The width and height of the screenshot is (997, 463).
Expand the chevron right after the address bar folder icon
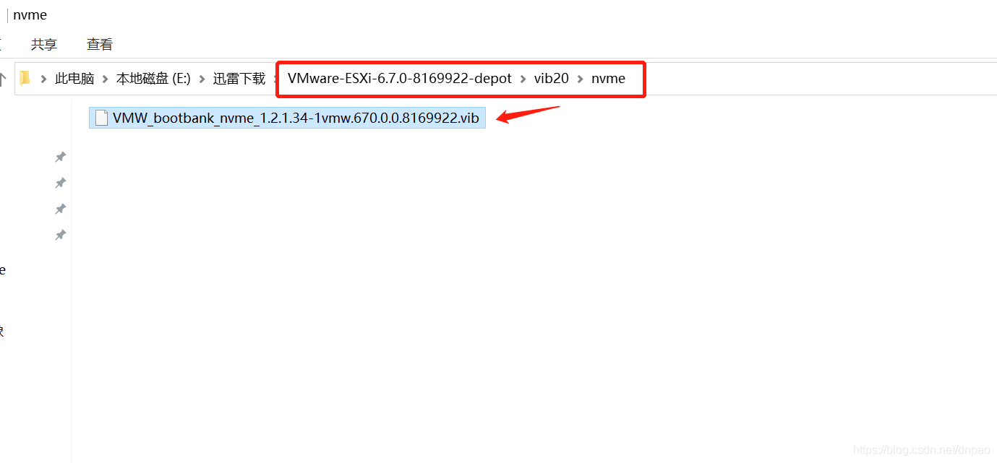tap(44, 79)
